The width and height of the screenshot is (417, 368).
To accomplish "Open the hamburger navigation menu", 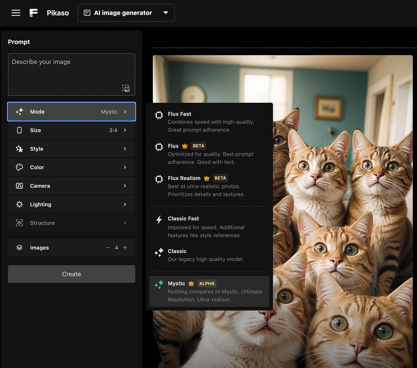I will [16, 13].
